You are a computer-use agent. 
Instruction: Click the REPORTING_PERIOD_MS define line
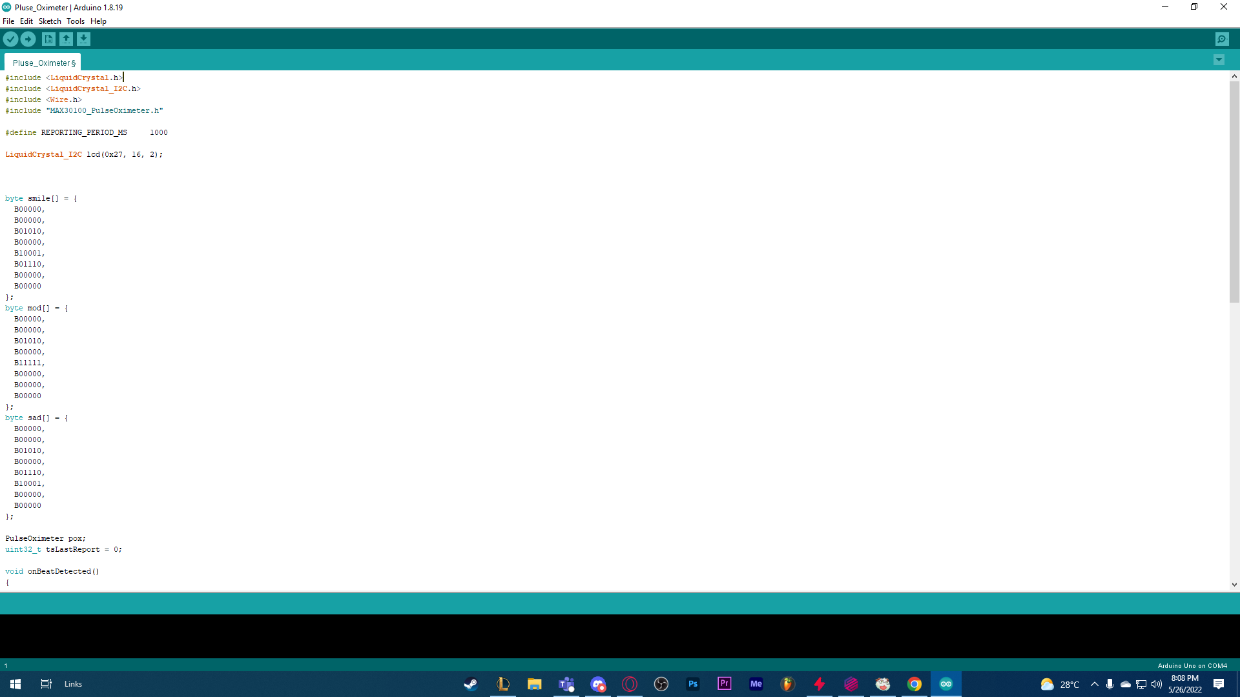click(x=87, y=132)
